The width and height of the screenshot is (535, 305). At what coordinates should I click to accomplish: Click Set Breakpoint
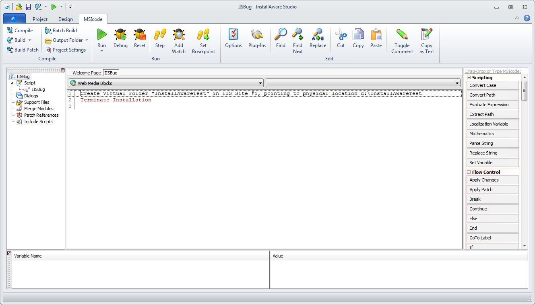[203, 41]
